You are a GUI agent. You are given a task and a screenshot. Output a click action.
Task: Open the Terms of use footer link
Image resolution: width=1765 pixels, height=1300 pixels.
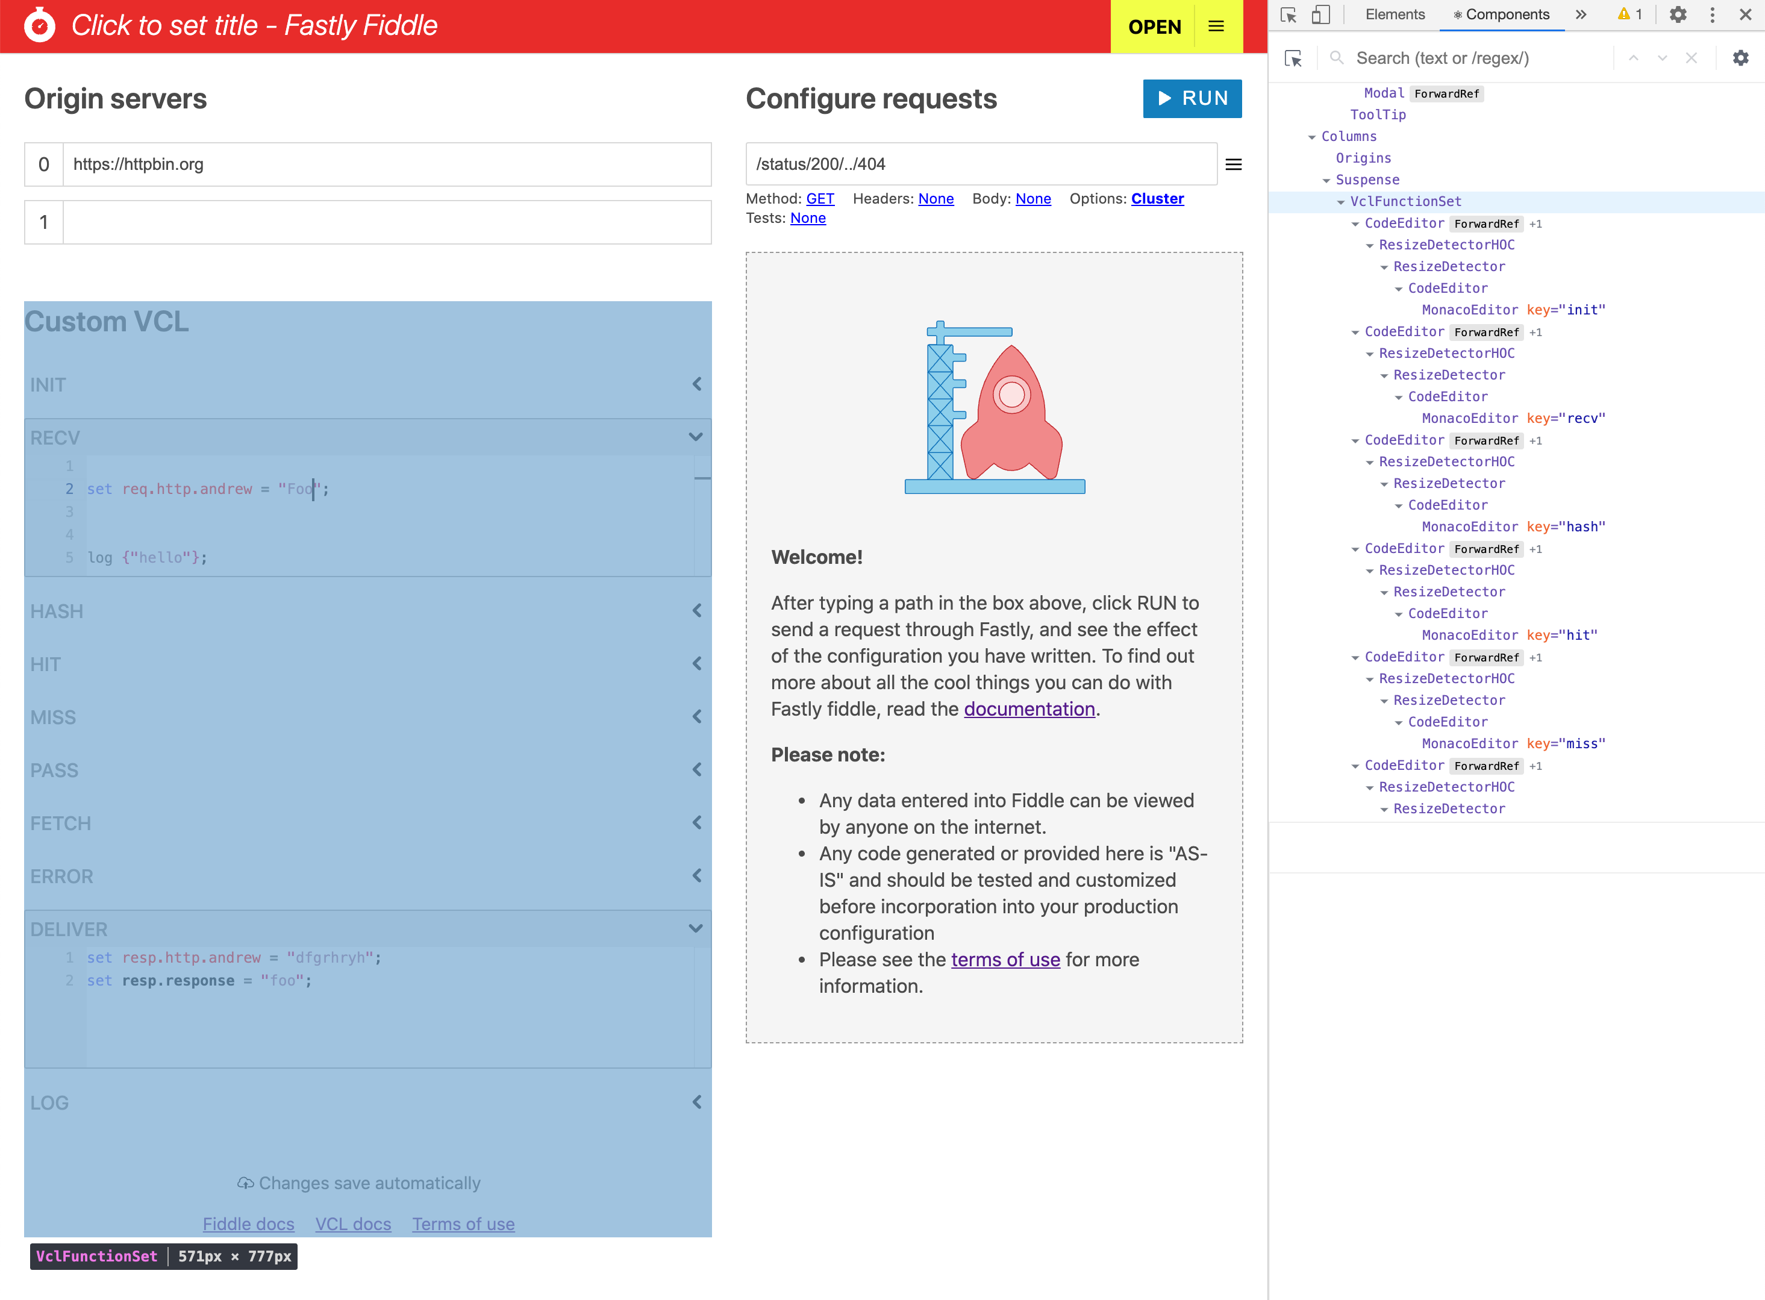(463, 1223)
